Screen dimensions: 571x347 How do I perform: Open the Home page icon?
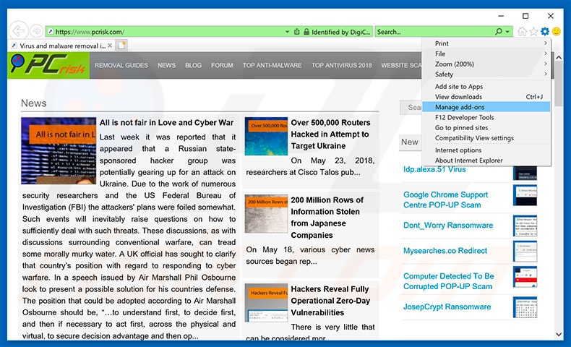(x=522, y=32)
